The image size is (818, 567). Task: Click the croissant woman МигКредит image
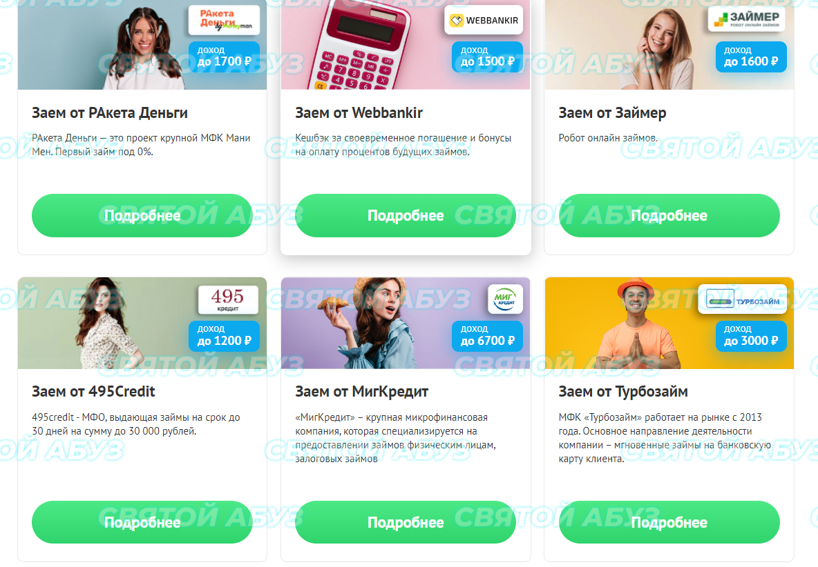pos(367,323)
